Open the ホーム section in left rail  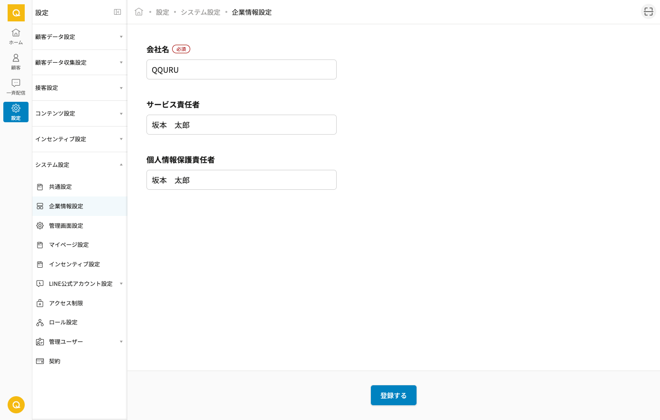click(16, 36)
